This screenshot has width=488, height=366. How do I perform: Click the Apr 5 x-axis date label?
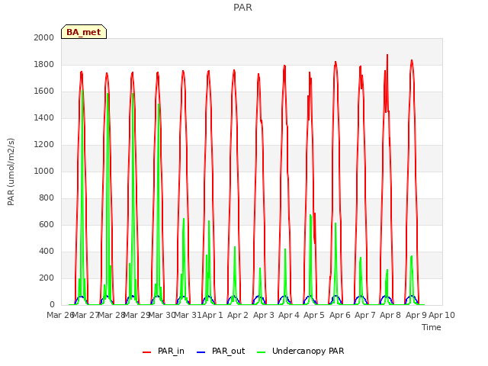(314, 315)
